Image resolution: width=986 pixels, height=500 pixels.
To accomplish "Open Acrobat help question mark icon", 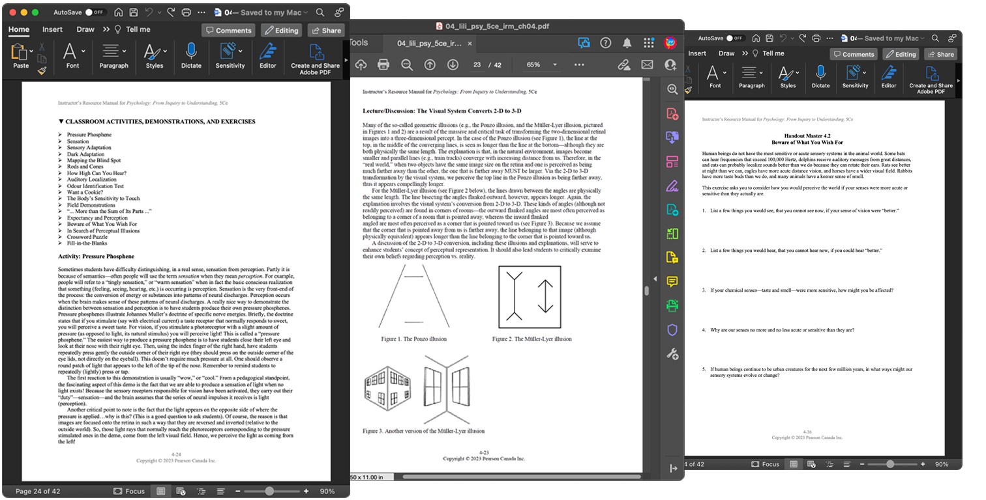I will [605, 43].
